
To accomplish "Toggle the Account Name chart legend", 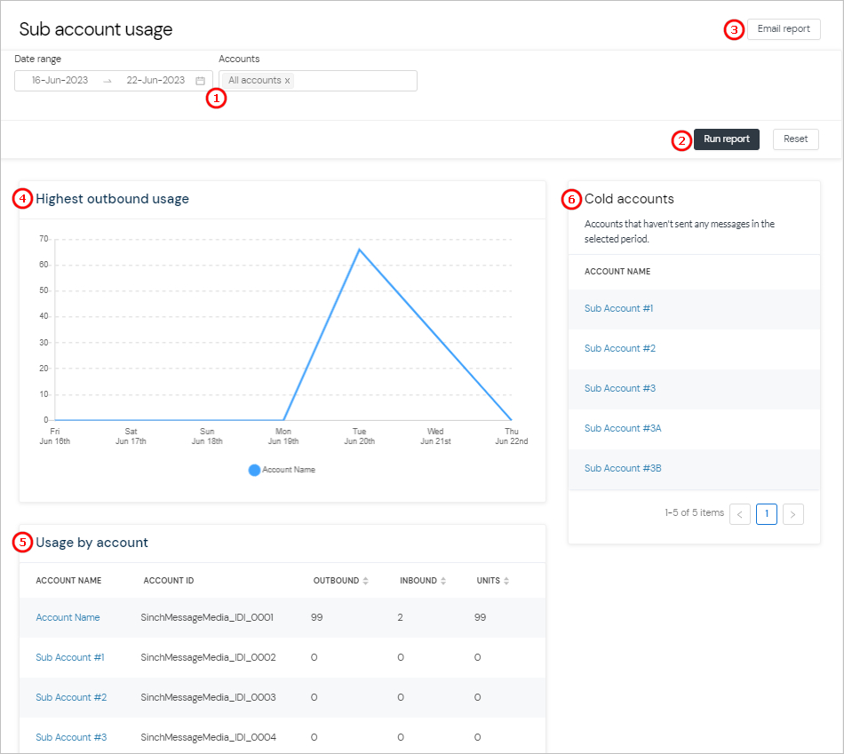I will [282, 470].
